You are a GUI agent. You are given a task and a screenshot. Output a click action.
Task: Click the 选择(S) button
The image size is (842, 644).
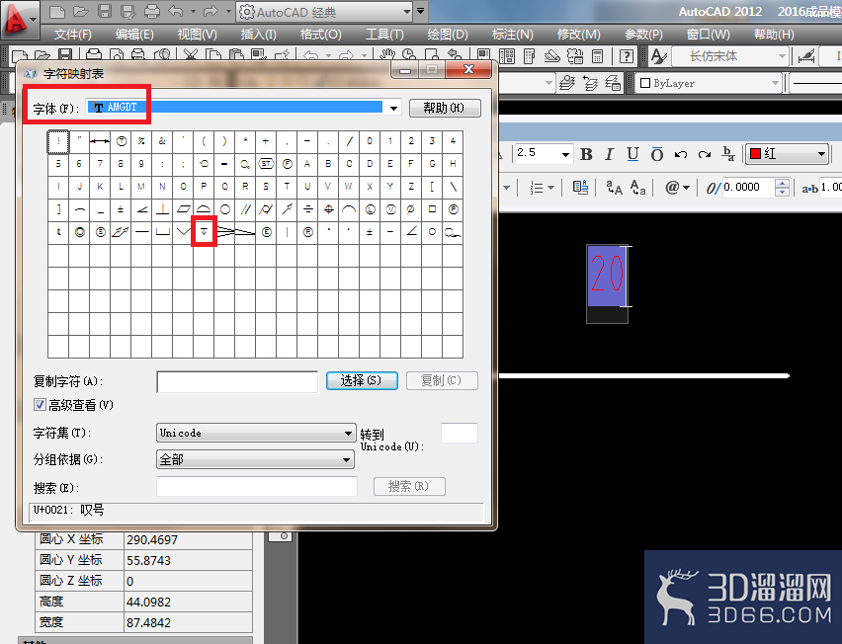click(362, 380)
